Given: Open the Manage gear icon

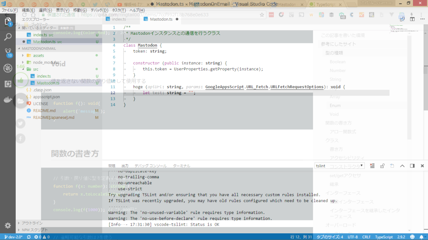Looking at the screenshot, I should coord(8,225).
